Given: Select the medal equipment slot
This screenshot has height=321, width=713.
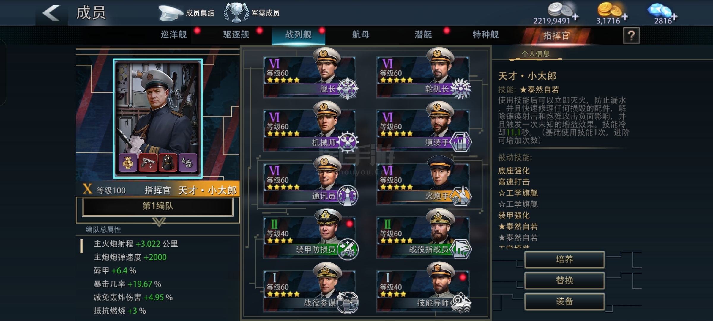Looking at the screenshot, I should (128, 163).
